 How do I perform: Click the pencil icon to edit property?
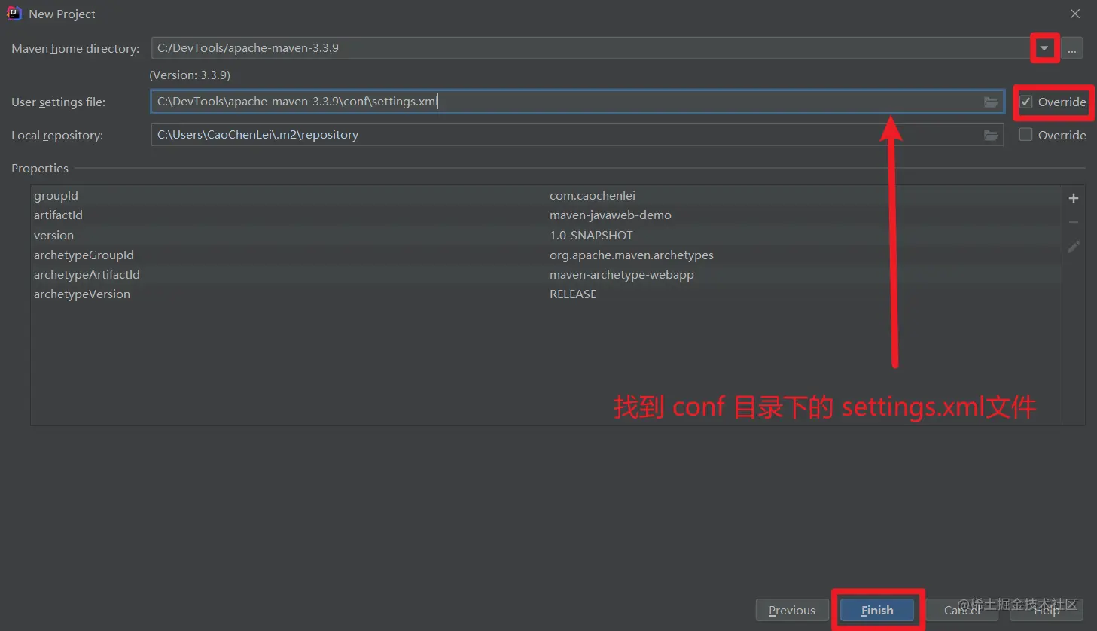[x=1074, y=247]
